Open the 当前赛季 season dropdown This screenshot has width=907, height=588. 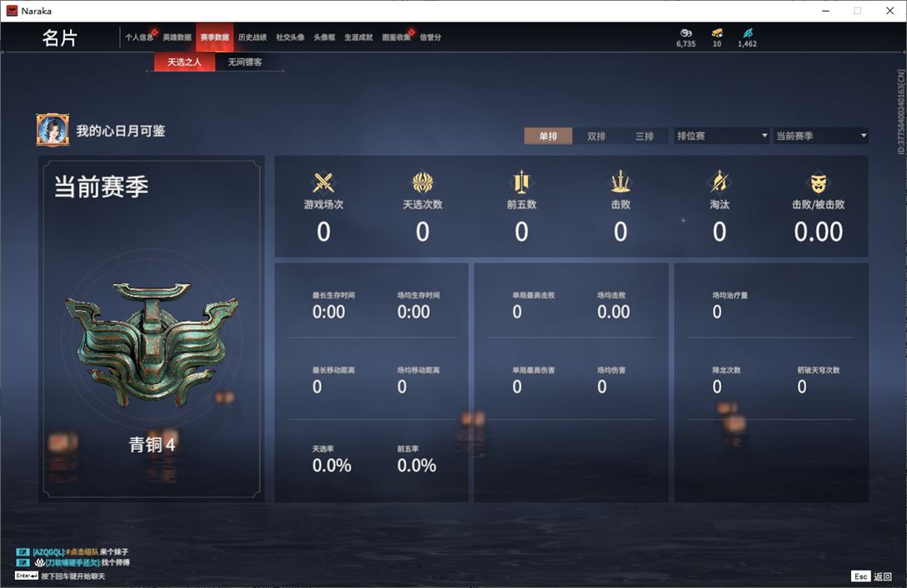[821, 136]
